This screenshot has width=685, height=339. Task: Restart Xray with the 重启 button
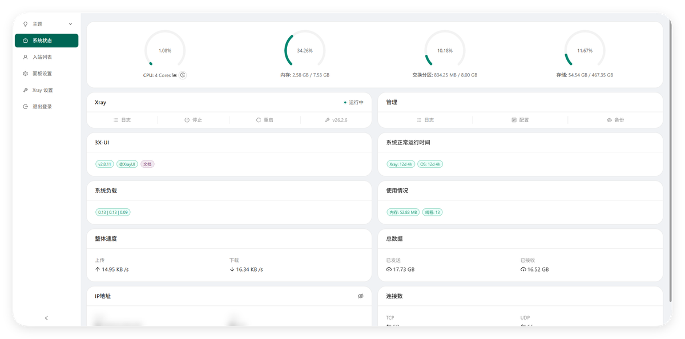(x=264, y=120)
